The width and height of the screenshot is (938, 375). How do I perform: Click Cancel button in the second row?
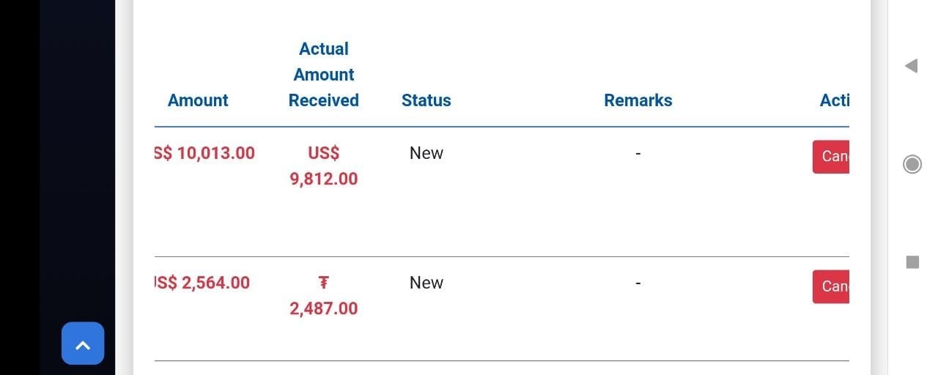coord(831,286)
